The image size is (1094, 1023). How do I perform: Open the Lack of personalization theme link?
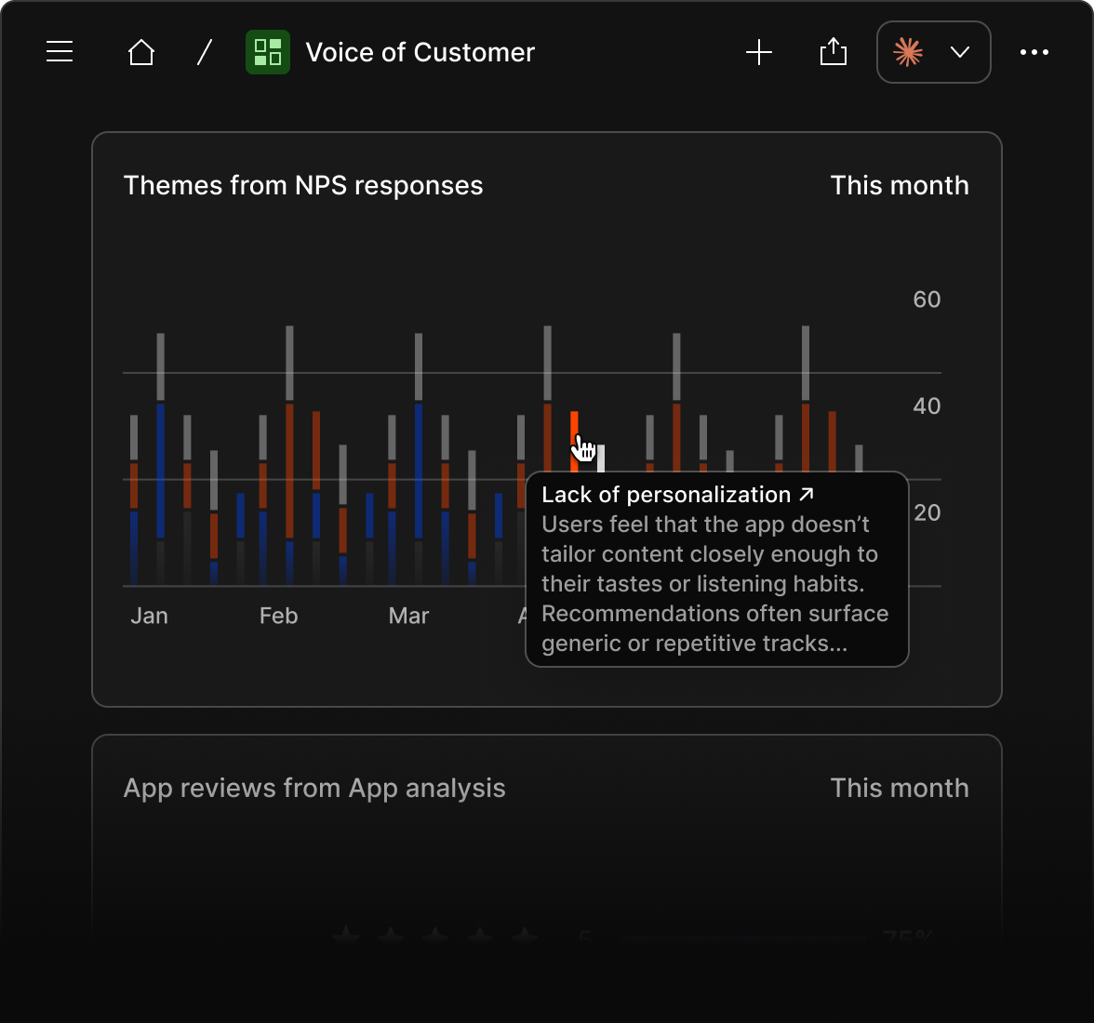[666, 495]
